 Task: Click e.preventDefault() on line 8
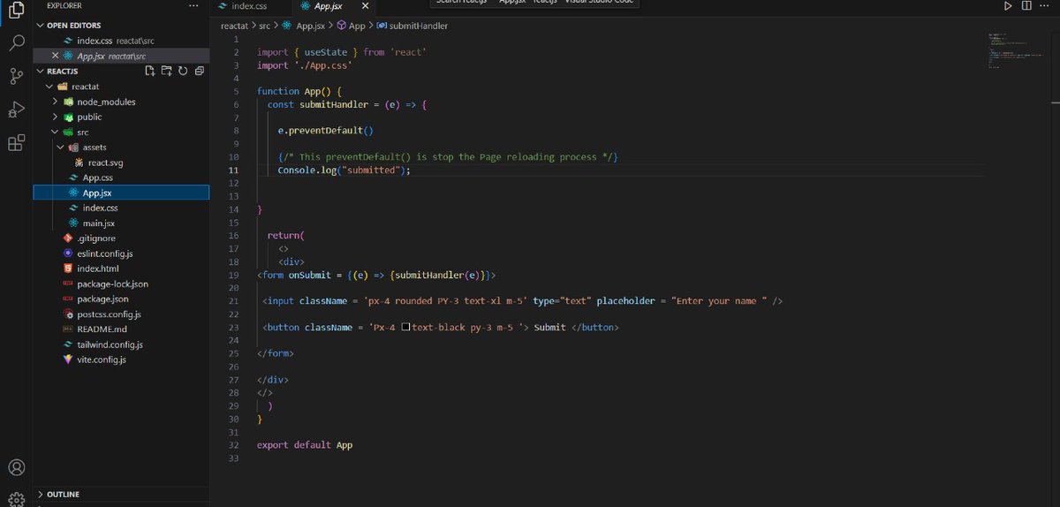(x=326, y=131)
